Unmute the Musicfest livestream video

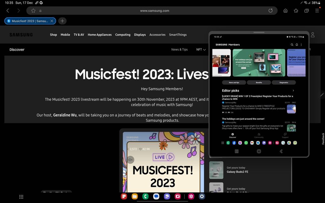(x=130, y=160)
